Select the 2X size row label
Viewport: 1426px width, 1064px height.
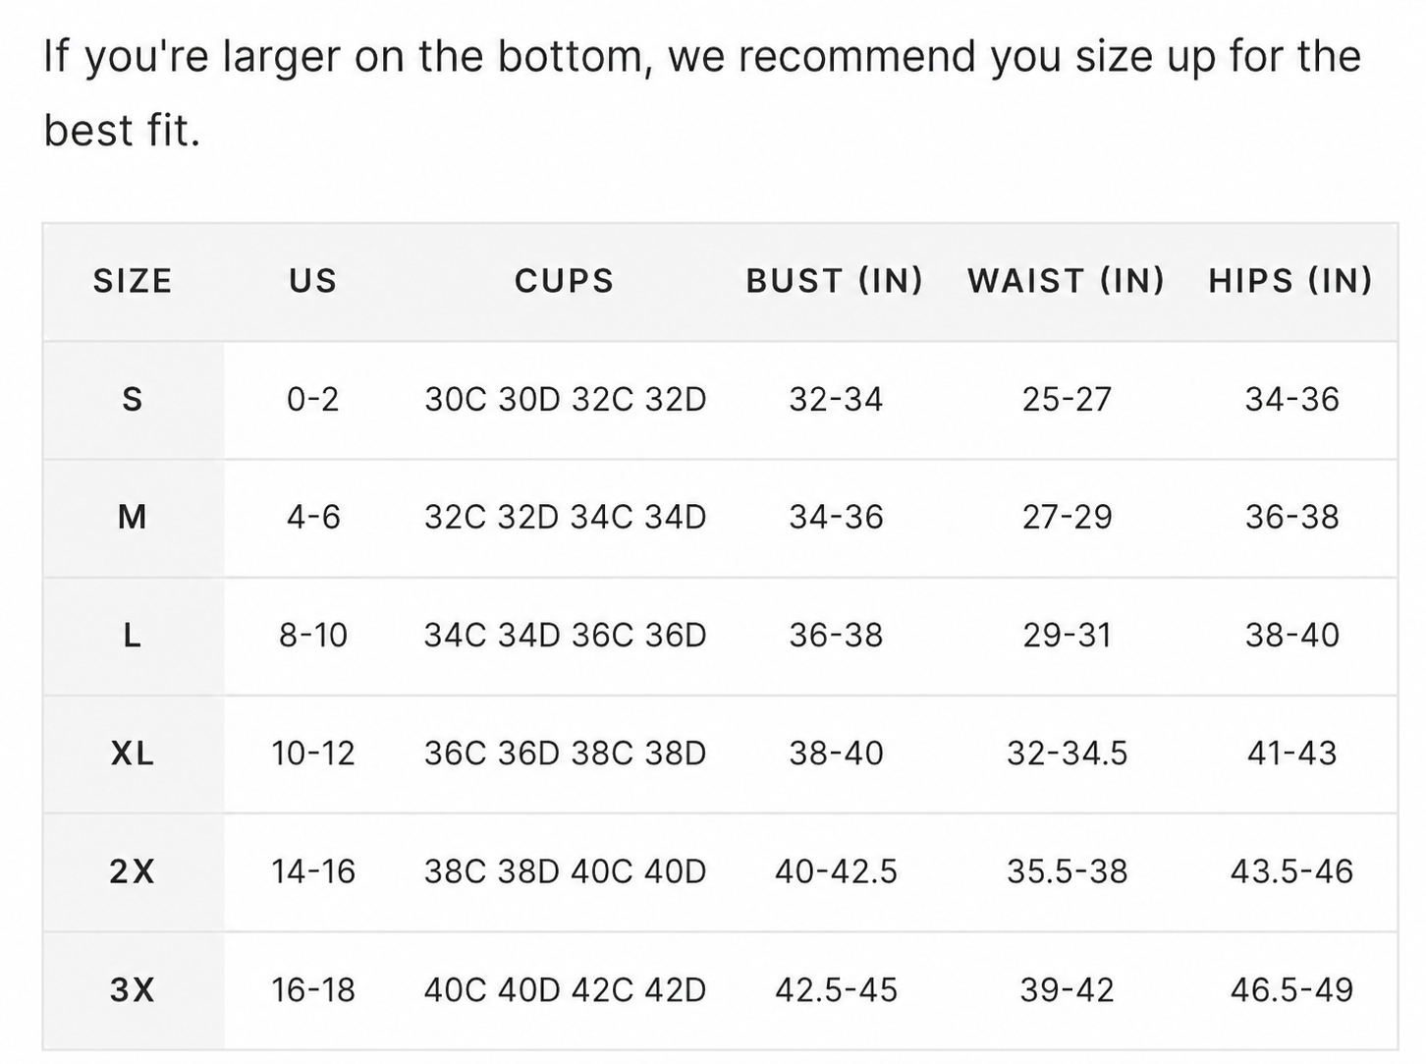click(133, 871)
